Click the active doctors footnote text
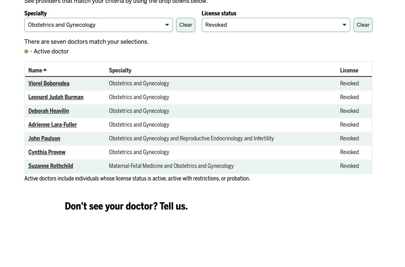The height and width of the screenshot is (267, 405). tap(137, 178)
